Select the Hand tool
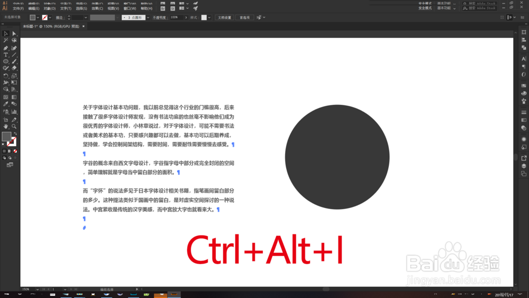Screen dimensions: 529x298 6,127
